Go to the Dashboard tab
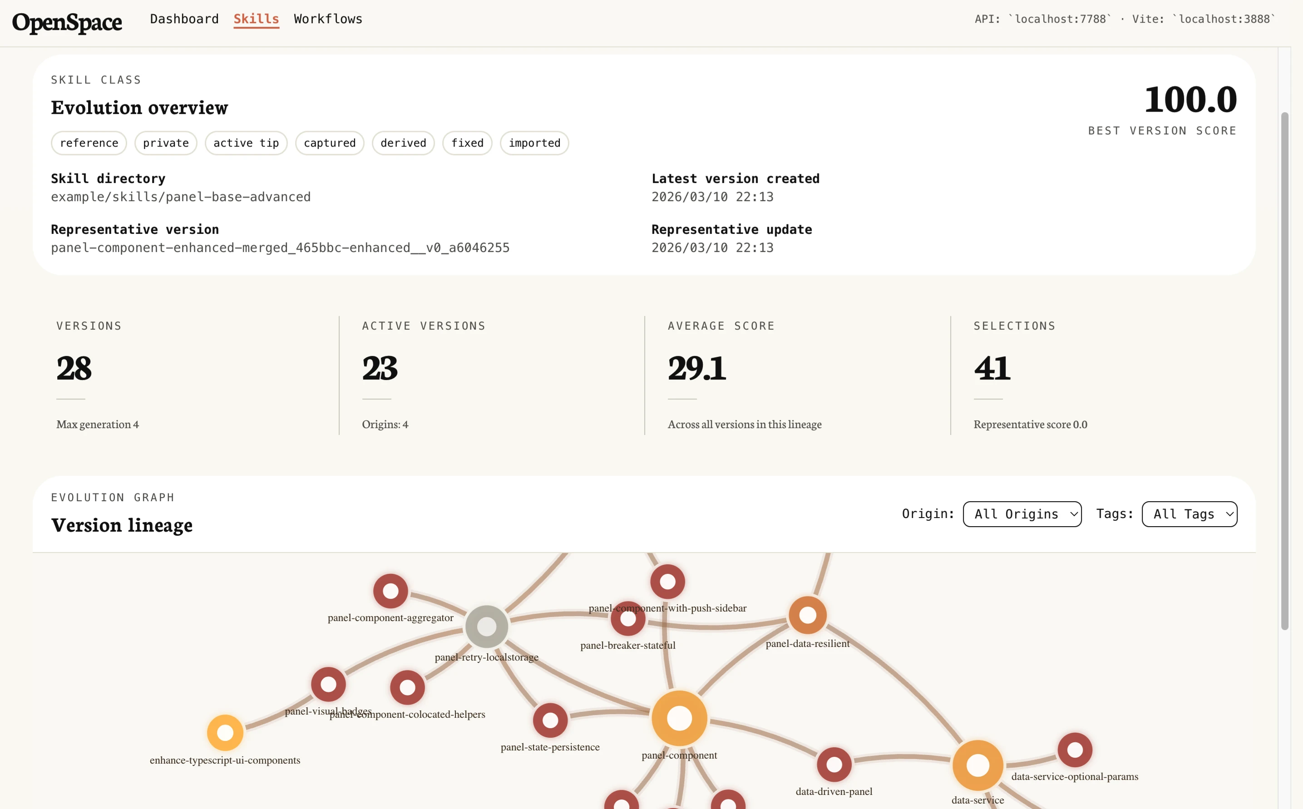This screenshot has height=809, width=1303. coord(185,19)
